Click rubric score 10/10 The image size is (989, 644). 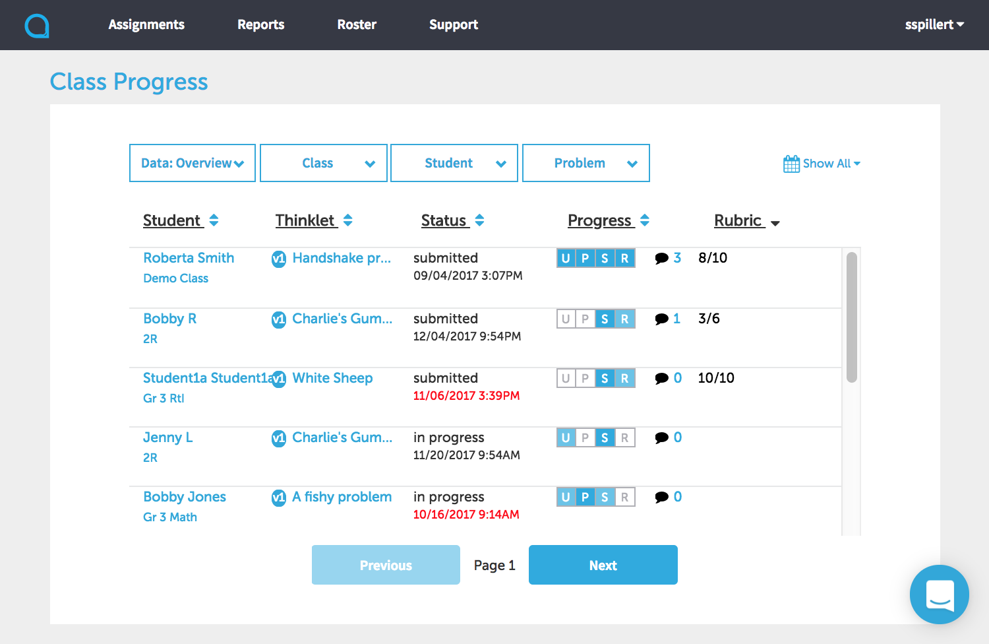coord(716,378)
